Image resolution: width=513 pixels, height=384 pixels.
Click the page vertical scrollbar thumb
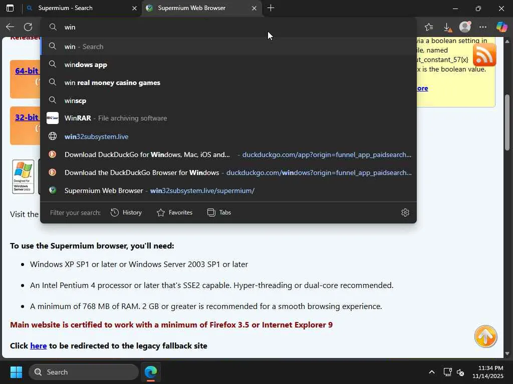507,121
